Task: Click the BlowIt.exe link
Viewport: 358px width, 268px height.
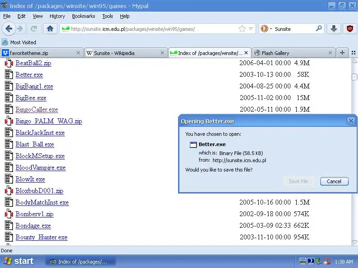Action: pyautogui.click(x=30, y=179)
